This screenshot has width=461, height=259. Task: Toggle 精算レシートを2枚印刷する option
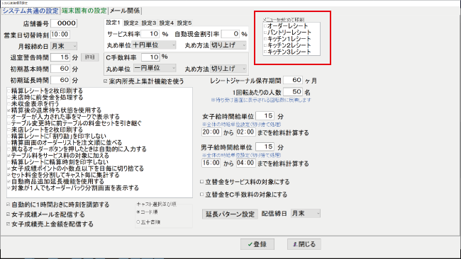pos(9,91)
